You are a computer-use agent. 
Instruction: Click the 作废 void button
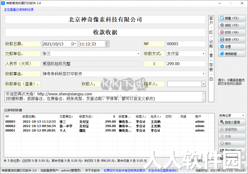click(x=232, y=136)
